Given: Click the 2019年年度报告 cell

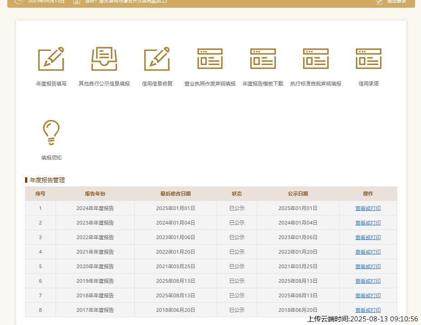Looking at the screenshot, I should 95,281.
